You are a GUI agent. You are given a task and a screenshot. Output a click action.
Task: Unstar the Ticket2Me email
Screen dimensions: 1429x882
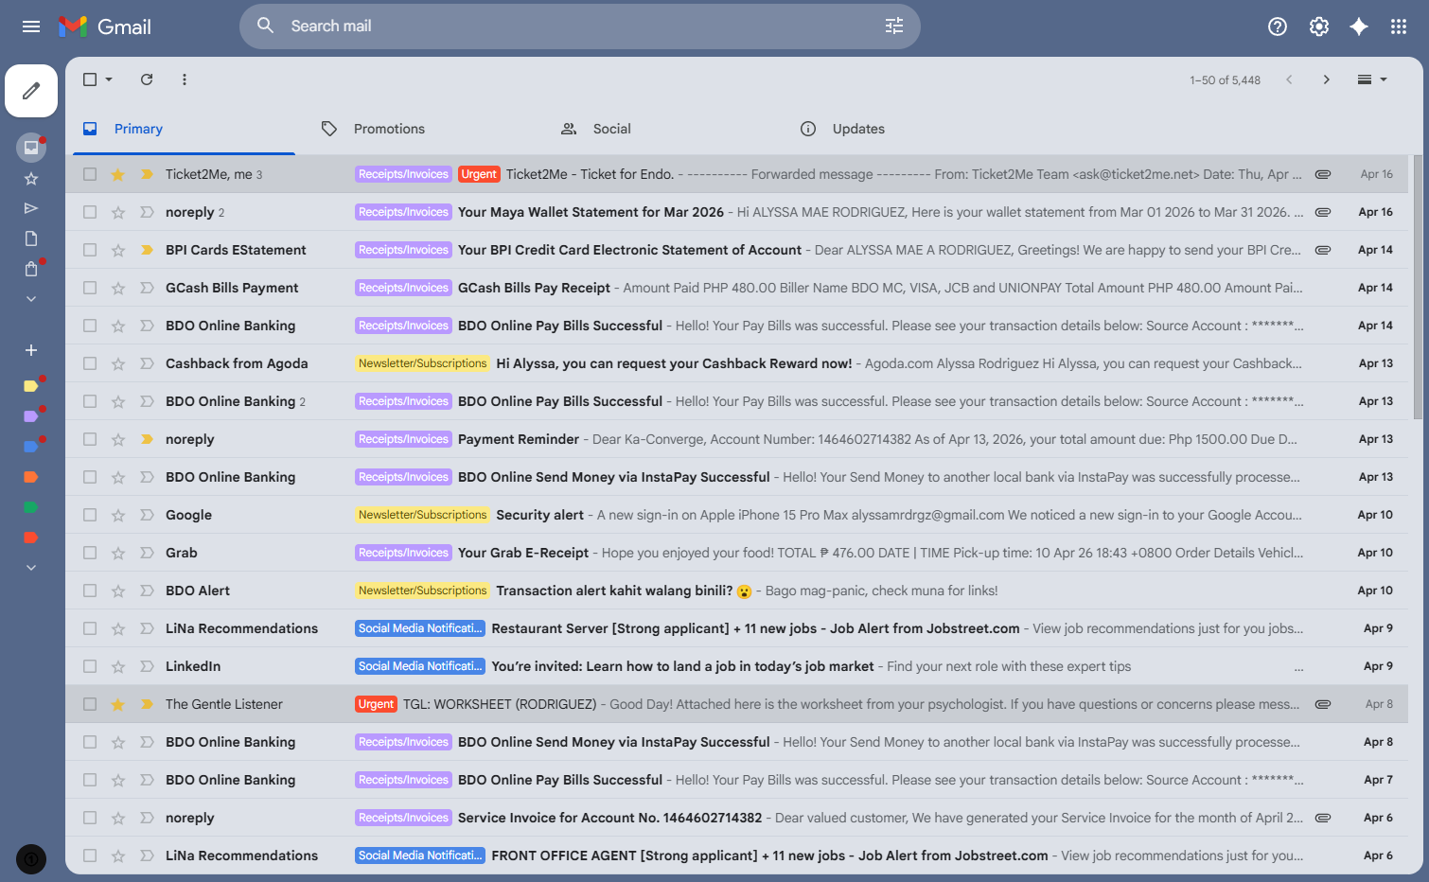coord(118,174)
